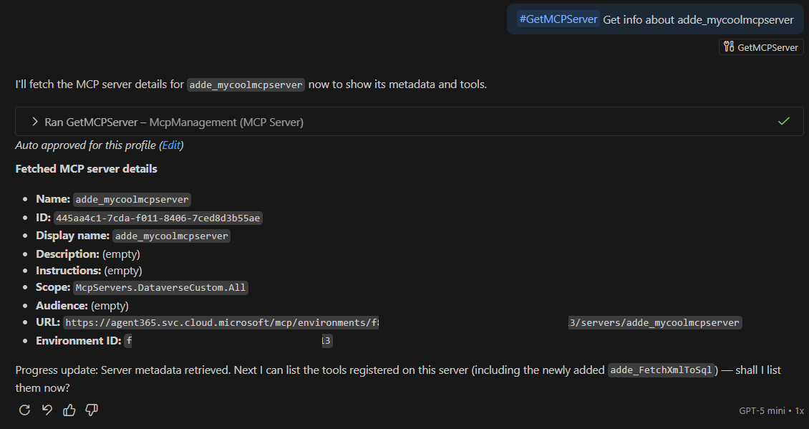Give thumbs up feedback on the response
809x429 pixels.
69,410
